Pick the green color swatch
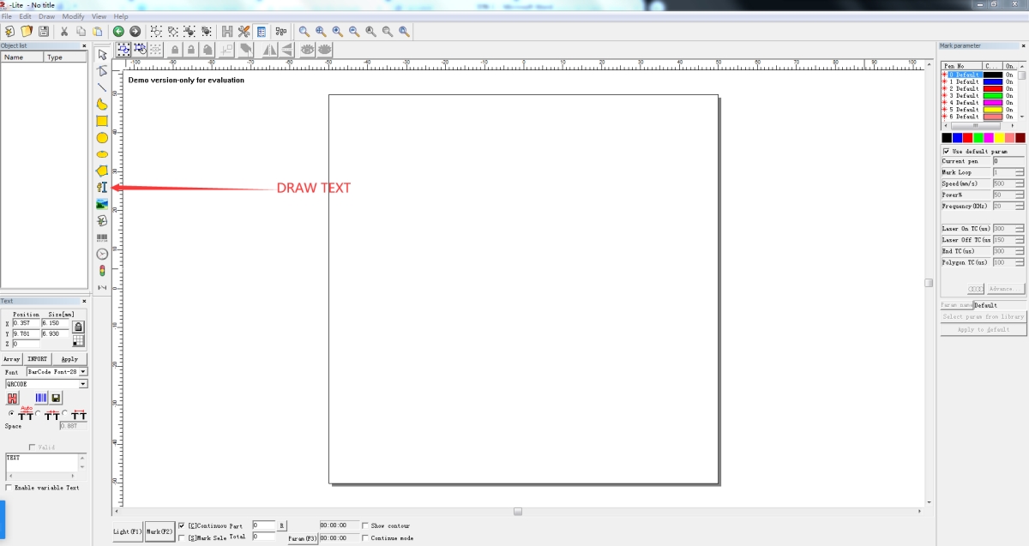 978,137
